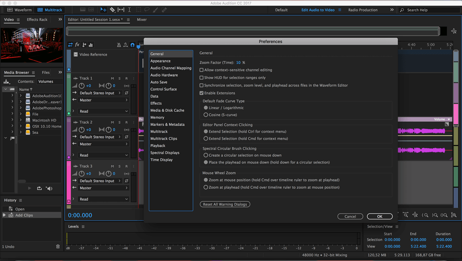Check Synchronize selection across files option
This screenshot has height=261, width=462.
pyautogui.click(x=201, y=85)
